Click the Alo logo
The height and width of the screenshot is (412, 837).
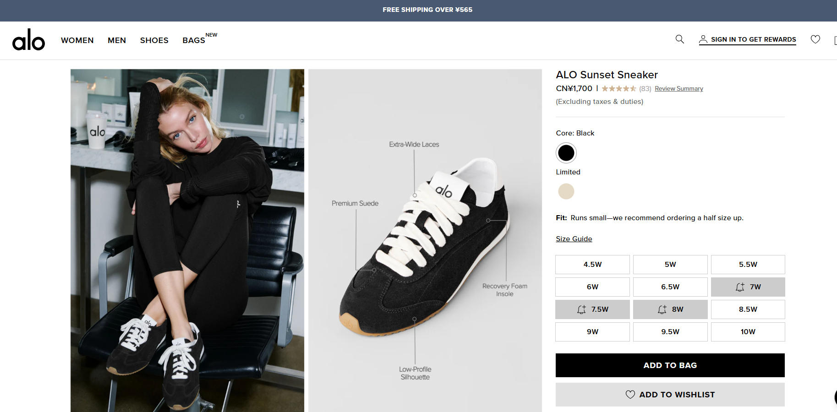(28, 40)
